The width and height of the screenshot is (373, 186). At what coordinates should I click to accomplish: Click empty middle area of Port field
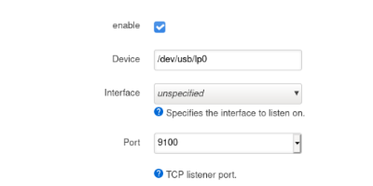tap(233, 143)
